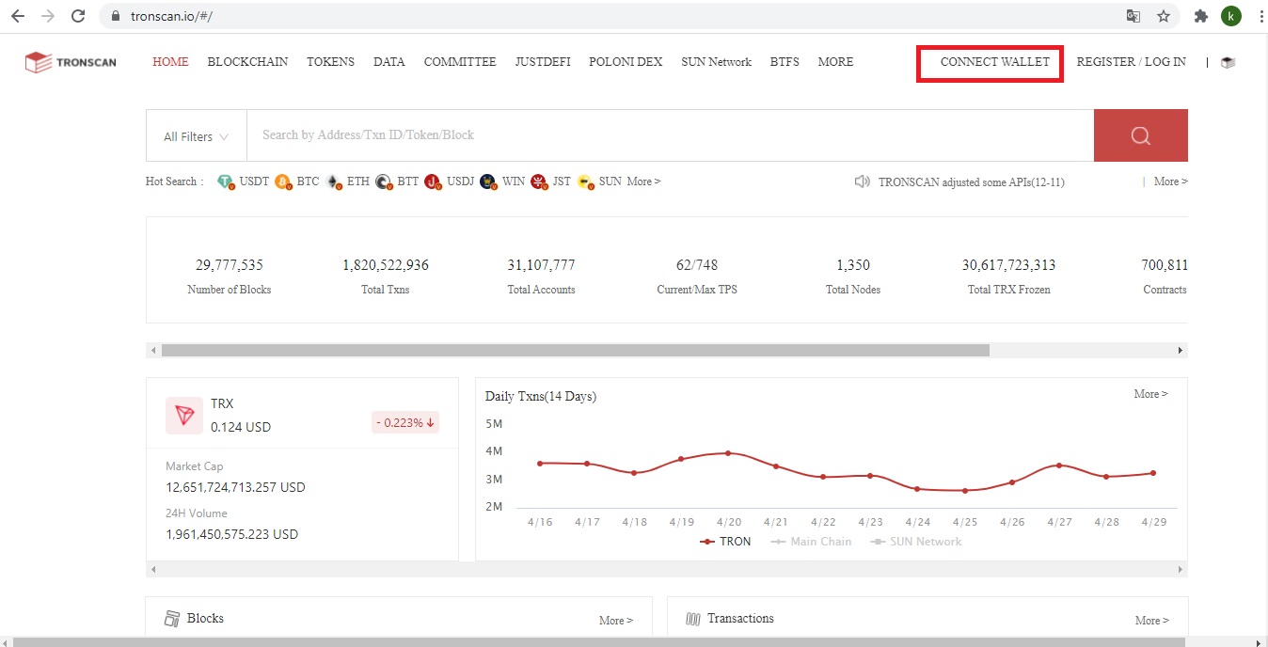Viewport: 1268px width, 647px height.
Task: Read the TRONSCAN adjusted APIs announcement
Action: 972,182
